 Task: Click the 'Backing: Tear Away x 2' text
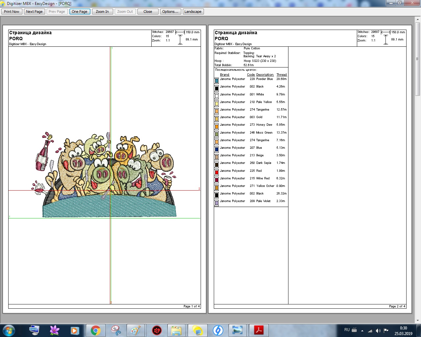[x=260, y=56]
